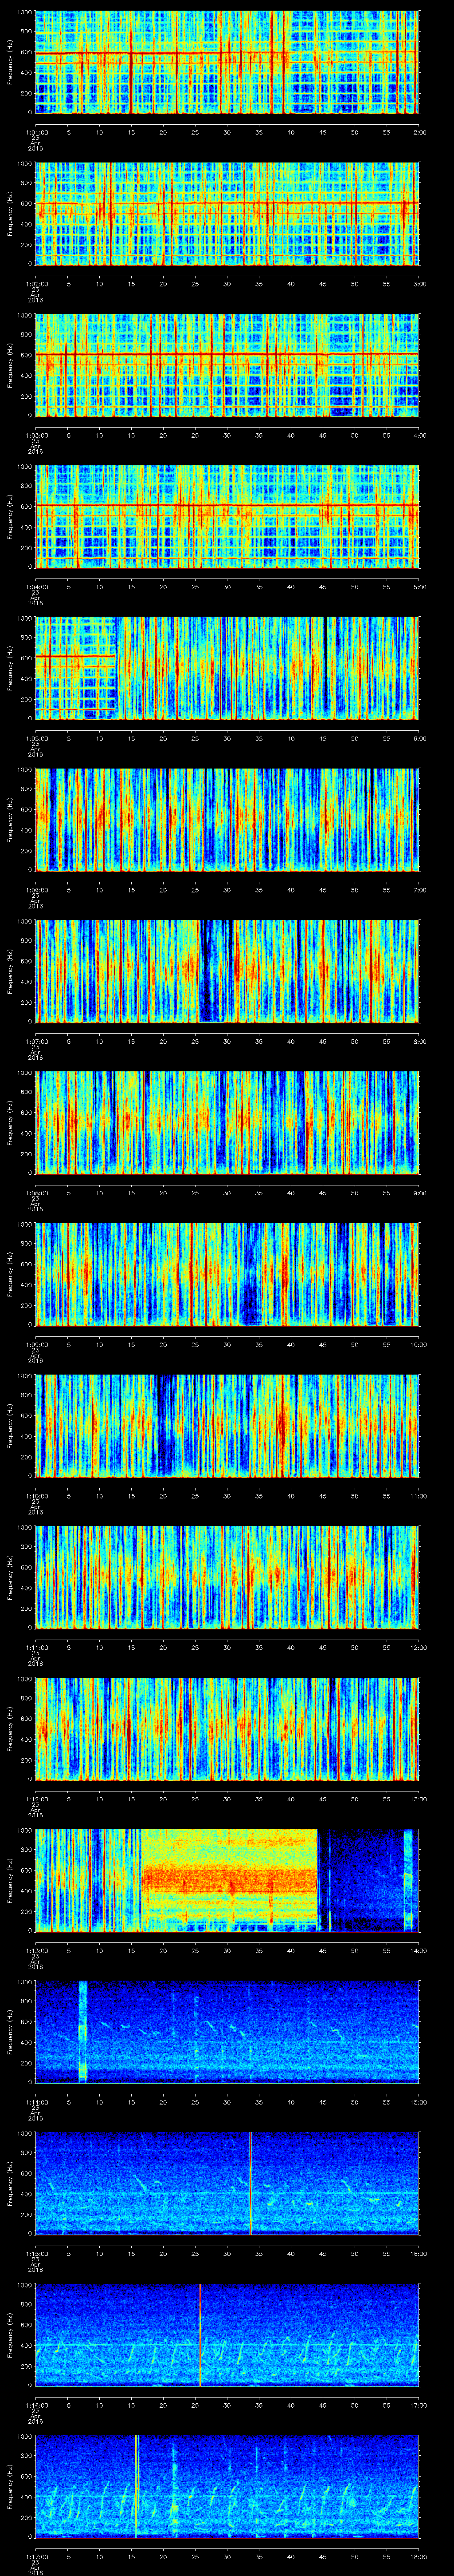The width and height of the screenshot is (454, 2576).
Task: Click the red vertical line in the 1:15:00 spectrogram
Action: pos(250,2184)
